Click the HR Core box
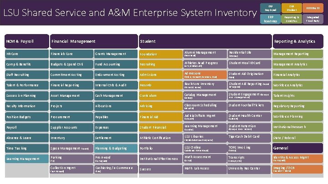This screenshot has width=328, height=184. (x=27, y=54)
